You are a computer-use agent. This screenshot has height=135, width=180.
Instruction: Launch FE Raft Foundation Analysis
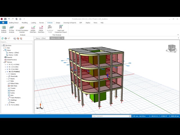pos(22,29)
